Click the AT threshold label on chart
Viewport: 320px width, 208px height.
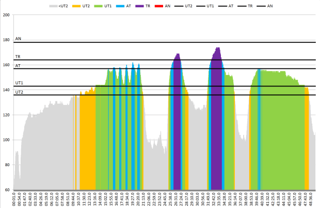click(x=18, y=66)
